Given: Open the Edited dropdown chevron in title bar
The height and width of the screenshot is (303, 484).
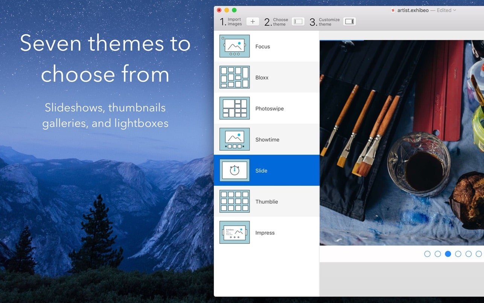Looking at the screenshot, I should tap(455, 10).
